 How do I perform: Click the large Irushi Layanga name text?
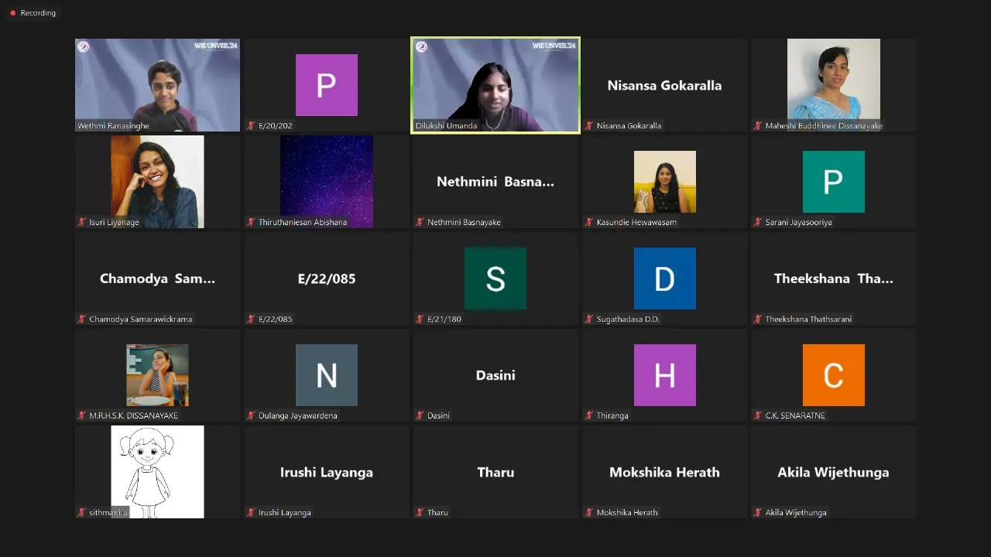click(327, 472)
